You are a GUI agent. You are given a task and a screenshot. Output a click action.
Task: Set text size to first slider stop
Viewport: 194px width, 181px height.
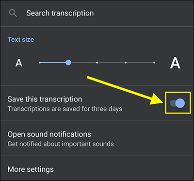tap(40, 63)
